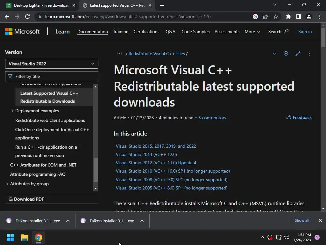326x245 pixels.
Task: Open the Certifications nav item
Action: (x=146, y=32)
